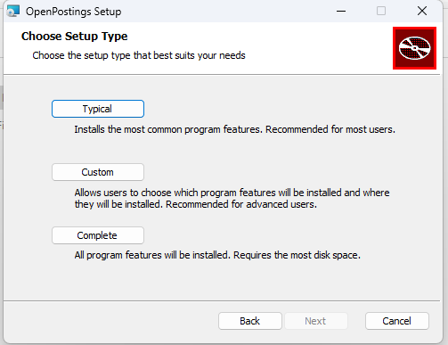Viewport: 448px width, 345px height.
Task: Click the OpenPostings installer title bar icon
Action: tap(13, 12)
